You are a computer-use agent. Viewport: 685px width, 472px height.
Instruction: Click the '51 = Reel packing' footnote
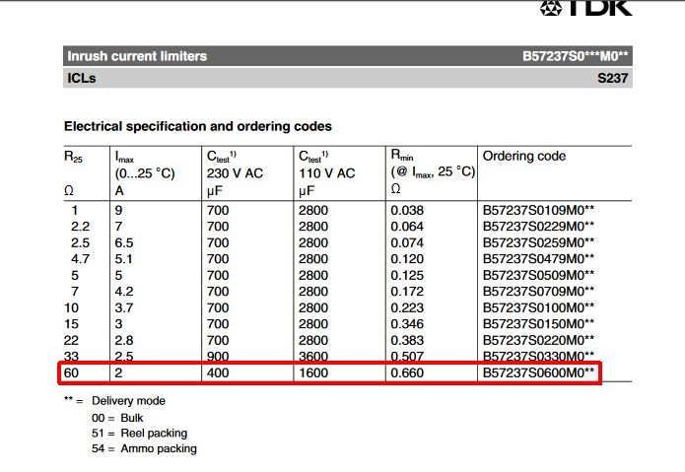pos(139,433)
